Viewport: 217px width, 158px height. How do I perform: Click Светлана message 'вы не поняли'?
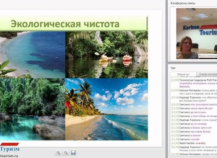coord(189,124)
